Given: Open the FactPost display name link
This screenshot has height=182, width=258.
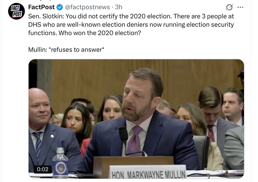Looking at the screenshot, I should point(41,7).
